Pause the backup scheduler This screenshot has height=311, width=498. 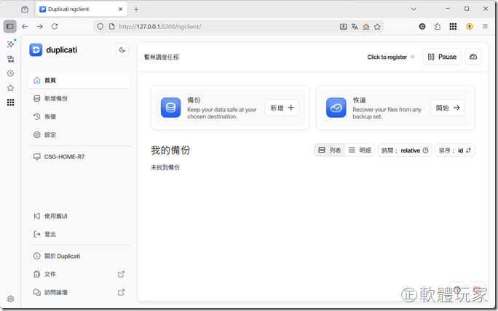point(442,57)
